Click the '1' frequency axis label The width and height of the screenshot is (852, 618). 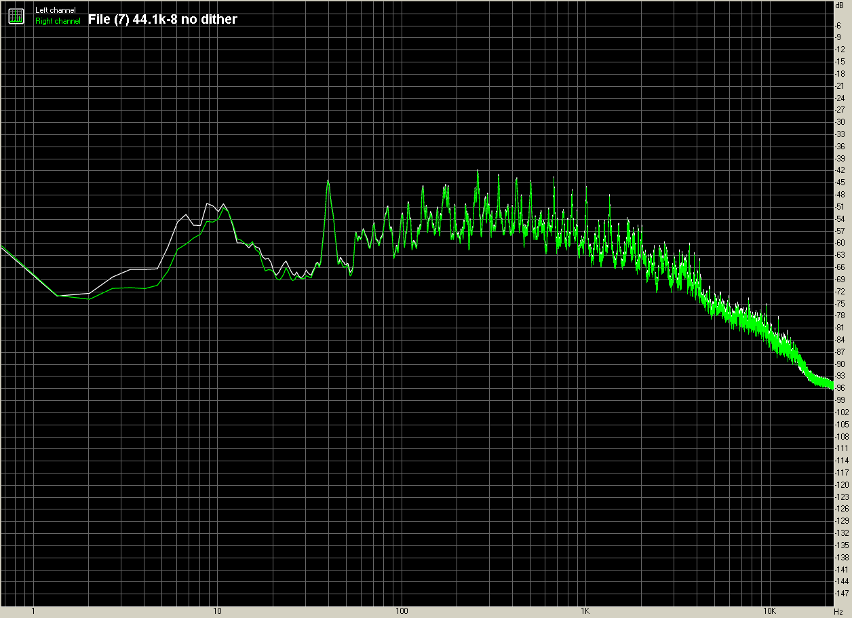click(x=33, y=612)
